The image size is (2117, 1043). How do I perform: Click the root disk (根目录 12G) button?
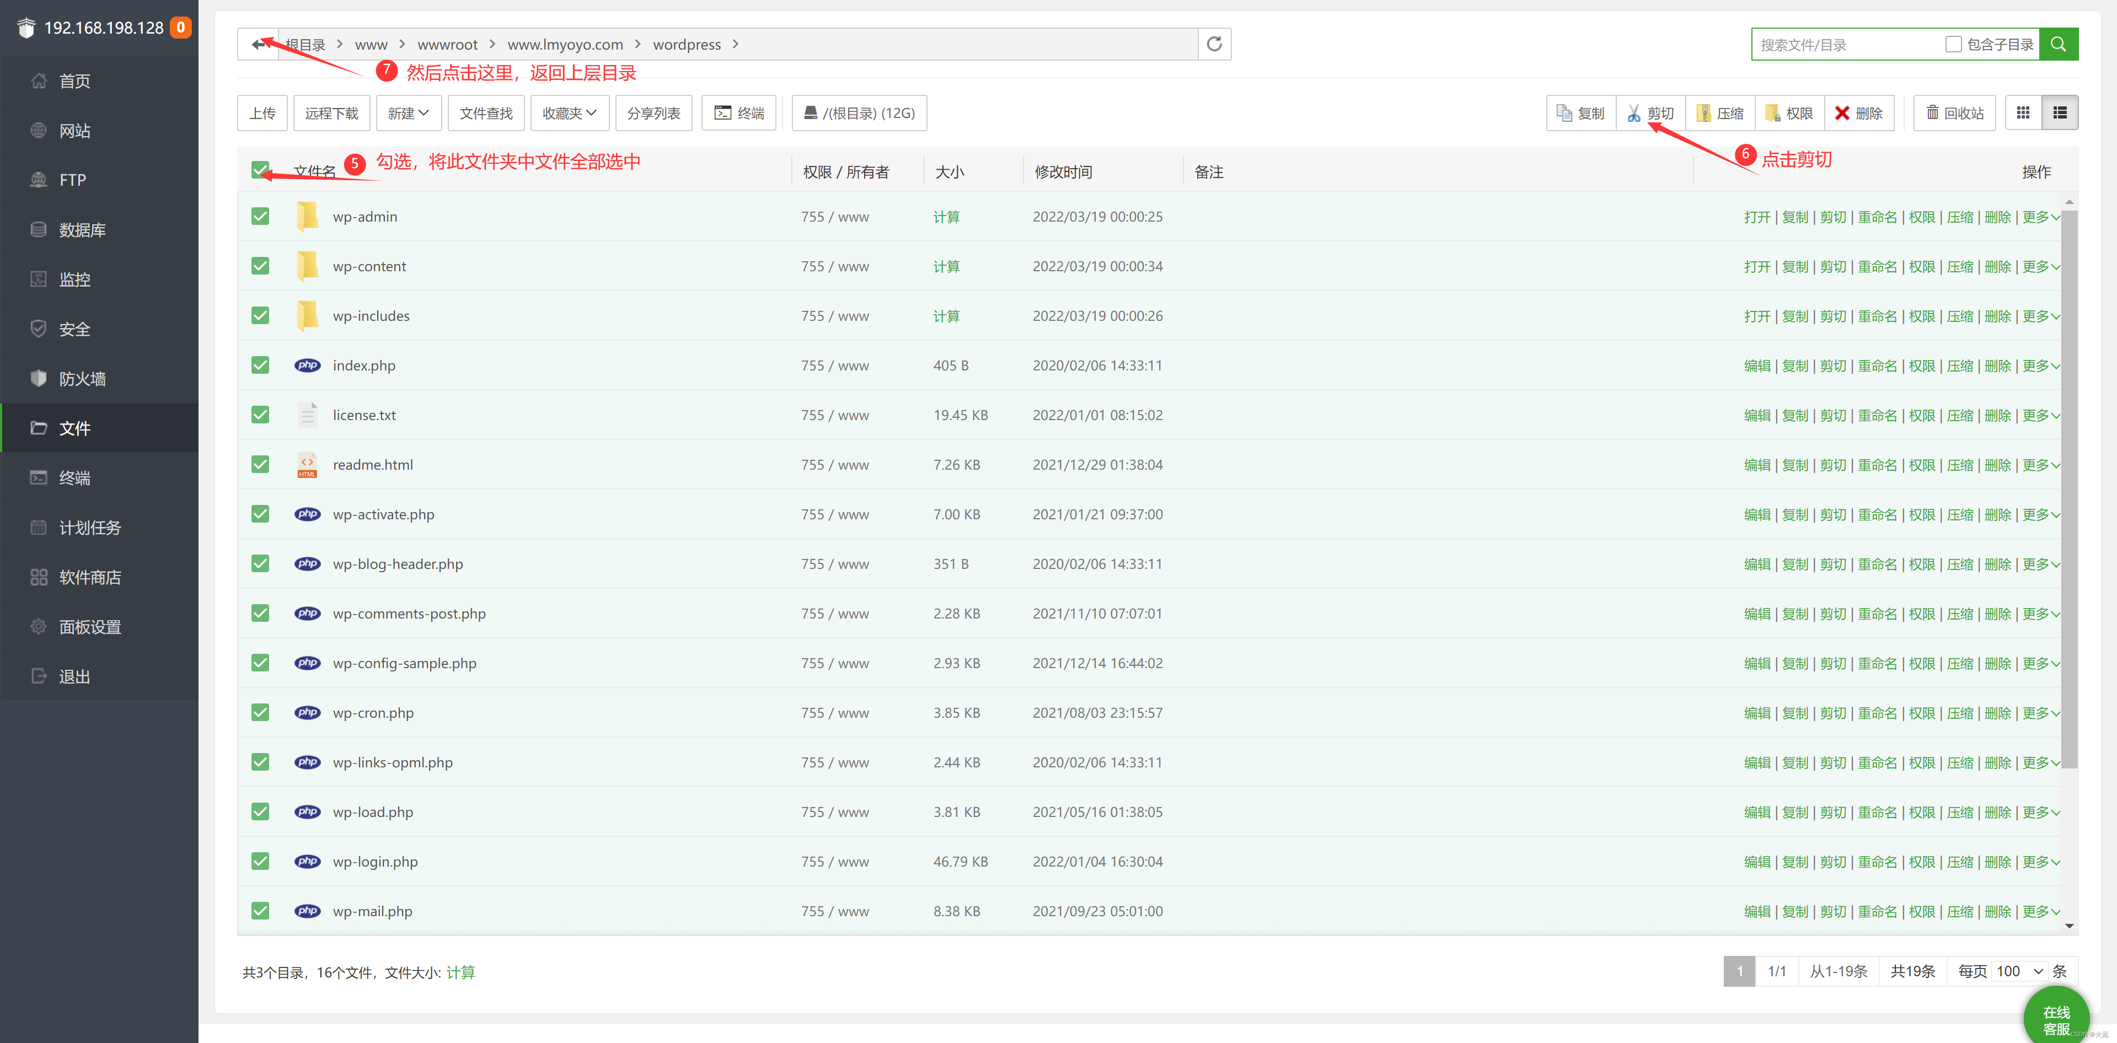(860, 114)
